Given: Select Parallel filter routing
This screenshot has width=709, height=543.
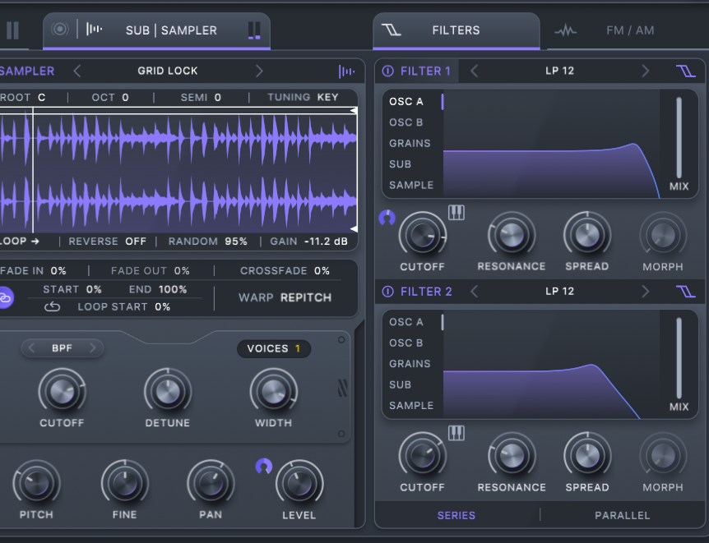Looking at the screenshot, I should pyautogui.click(x=622, y=515).
